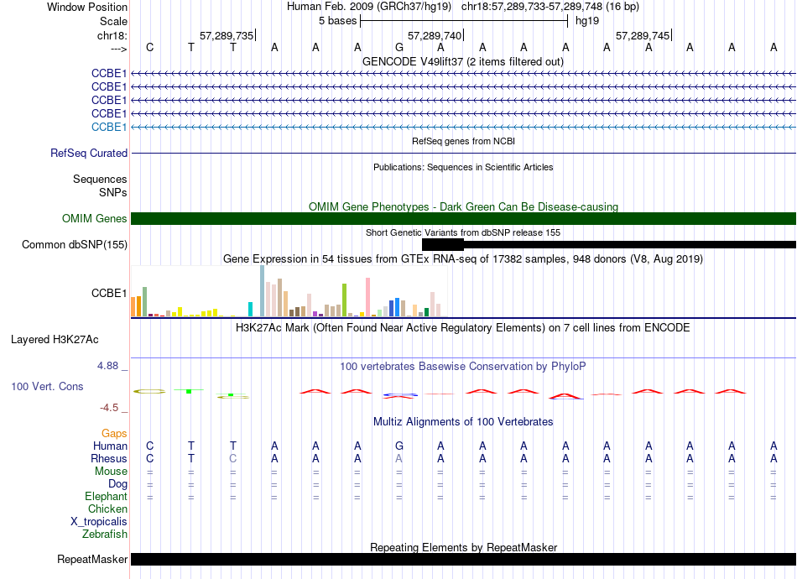Click the light-blue CCBE1 transcript label
This screenshot has width=797, height=579.
(109, 127)
